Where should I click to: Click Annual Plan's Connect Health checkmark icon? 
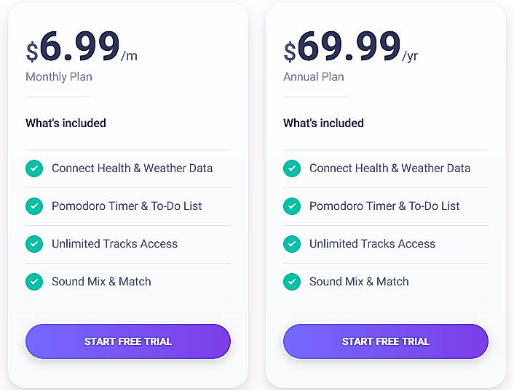click(x=292, y=168)
